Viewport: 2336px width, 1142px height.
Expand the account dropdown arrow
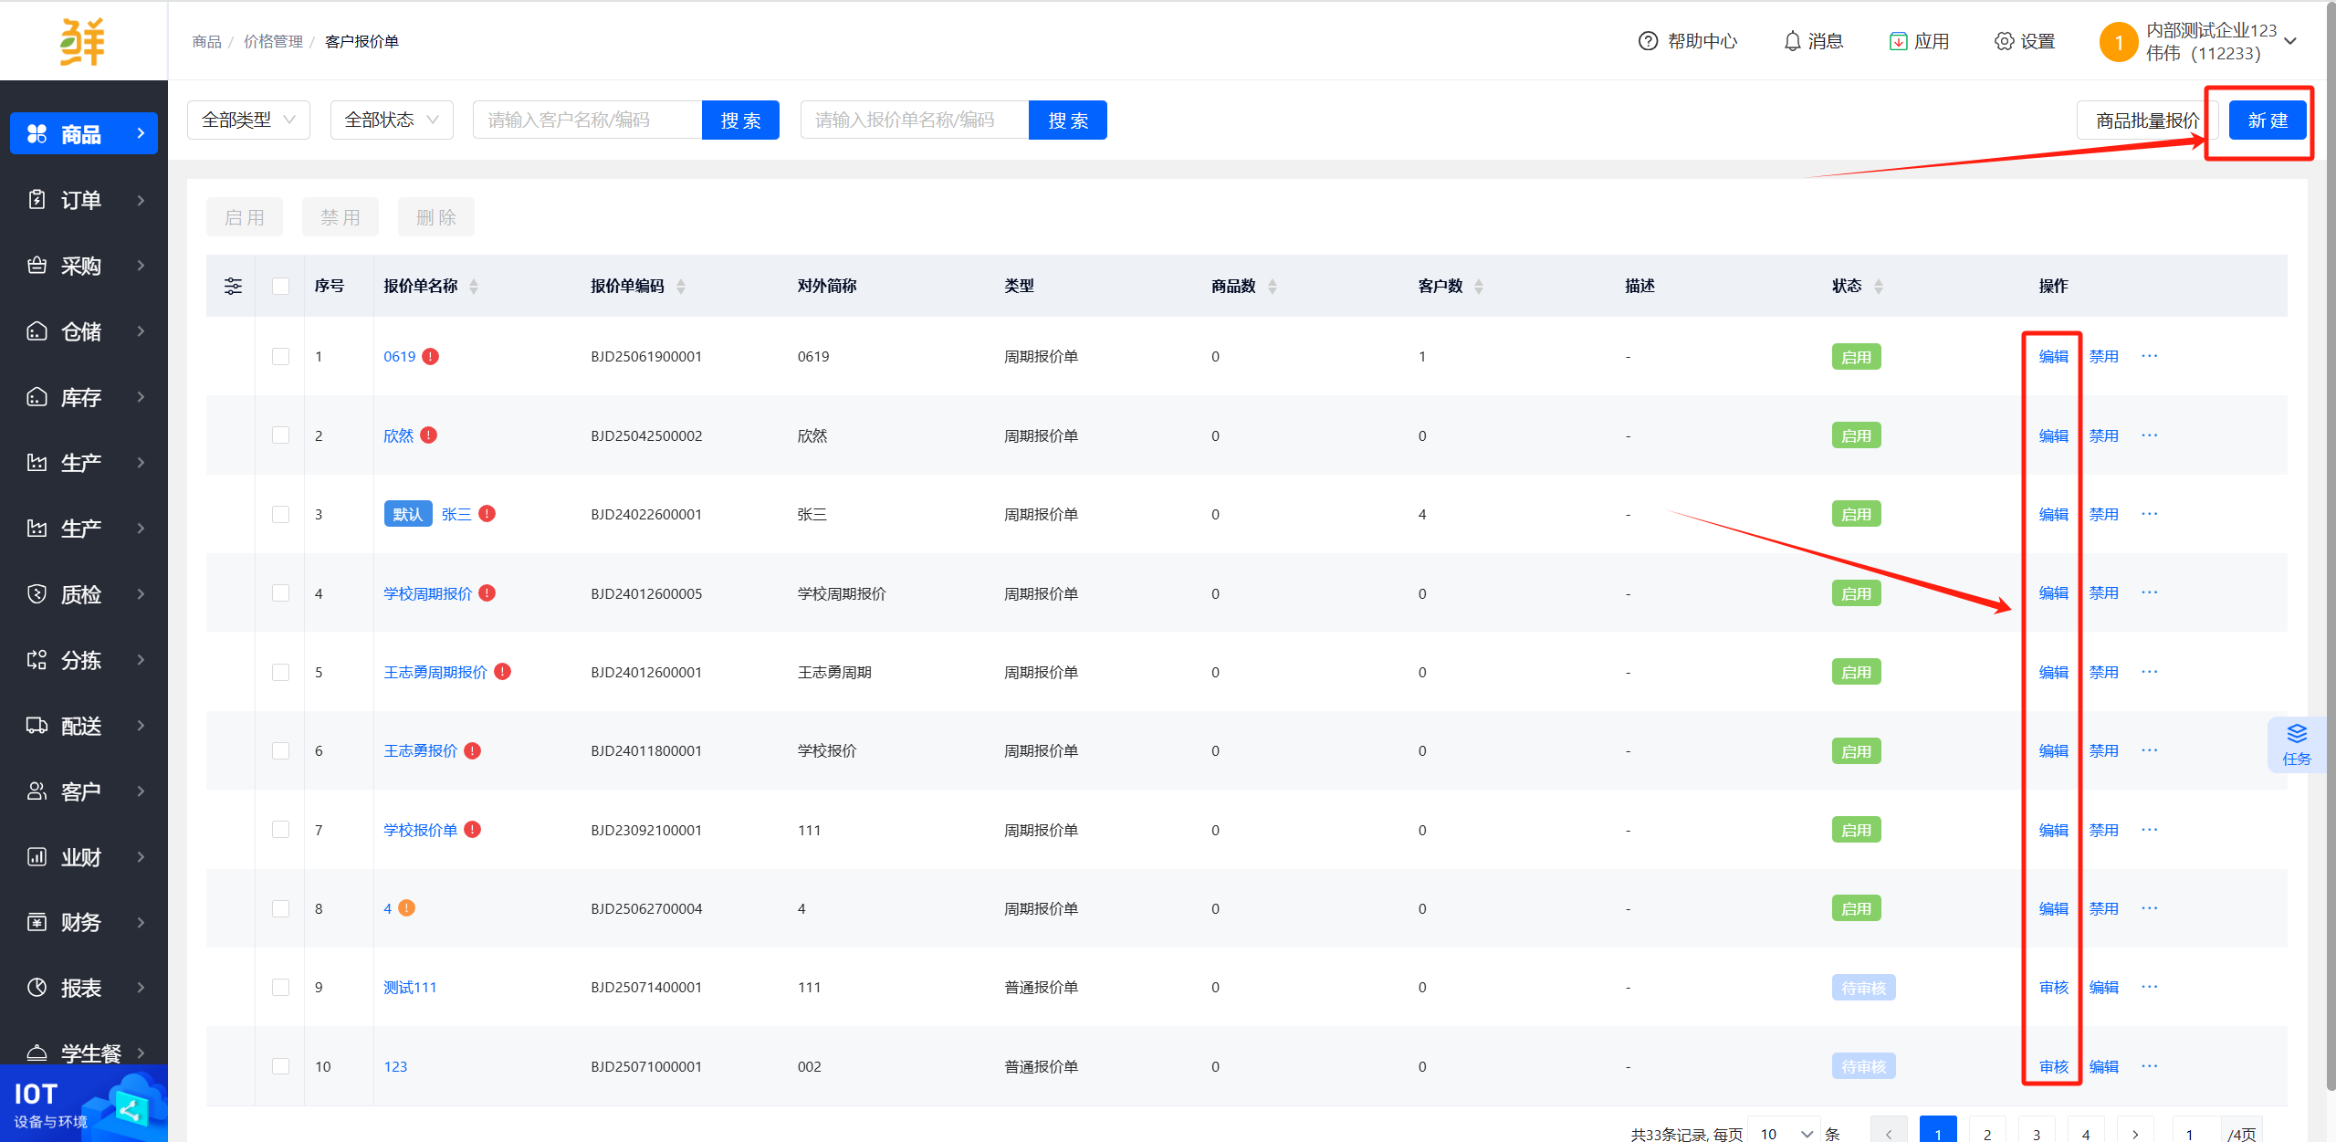[x=2290, y=41]
